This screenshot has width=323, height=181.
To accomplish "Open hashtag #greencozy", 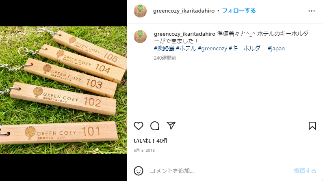I will coord(212,49).
